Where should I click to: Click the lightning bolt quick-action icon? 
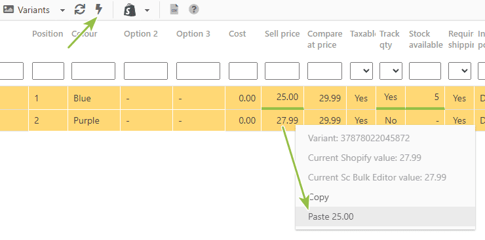click(99, 10)
